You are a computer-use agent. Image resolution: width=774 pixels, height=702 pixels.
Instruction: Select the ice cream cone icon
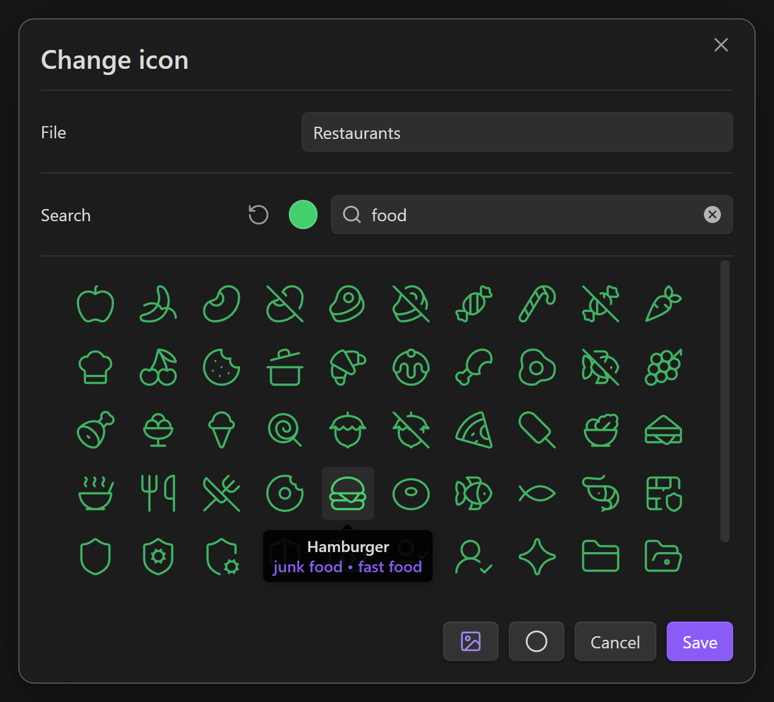pos(222,430)
